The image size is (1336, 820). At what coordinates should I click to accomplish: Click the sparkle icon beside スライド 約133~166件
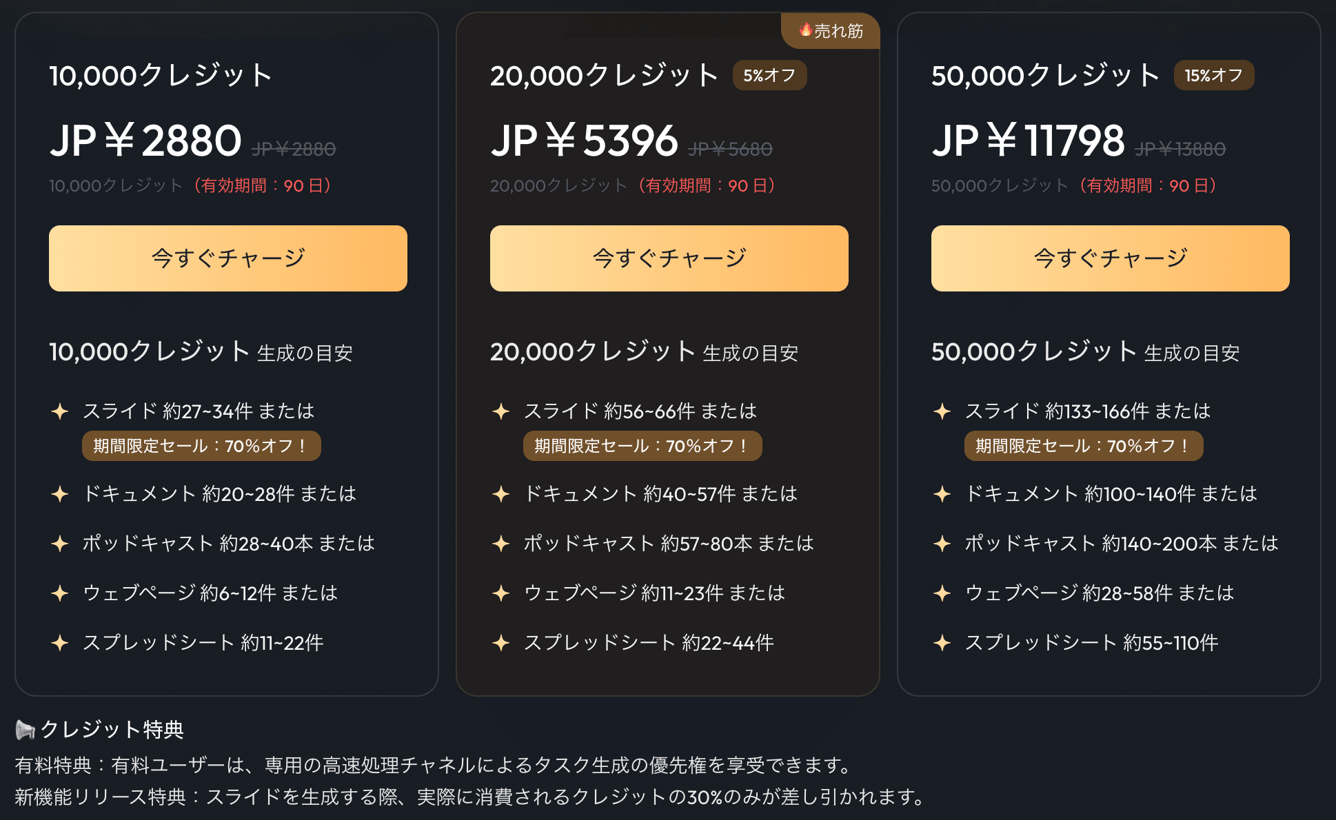click(x=942, y=411)
